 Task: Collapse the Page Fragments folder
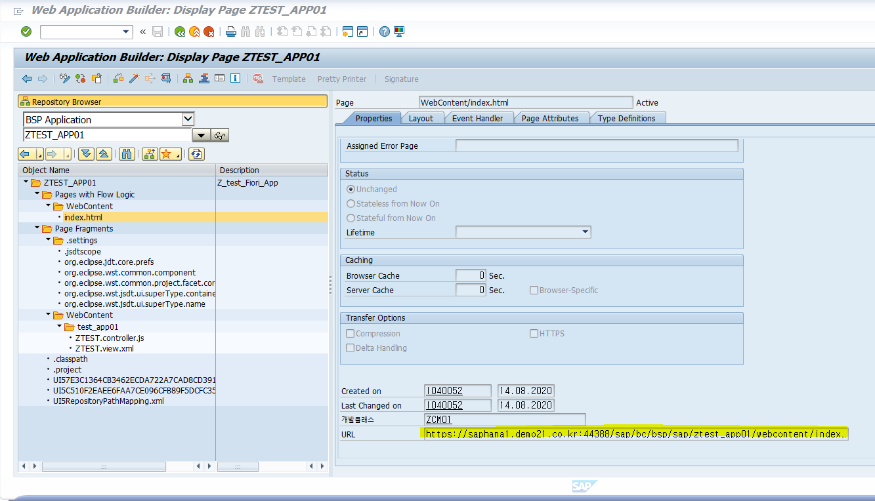[37, 228]
